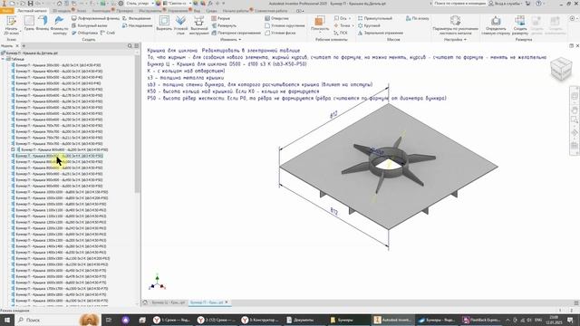Choose Отверстие (Hole) tool
Image resolution: width=580 pixels, height=326 pixels.
click(x=276, y=18)
